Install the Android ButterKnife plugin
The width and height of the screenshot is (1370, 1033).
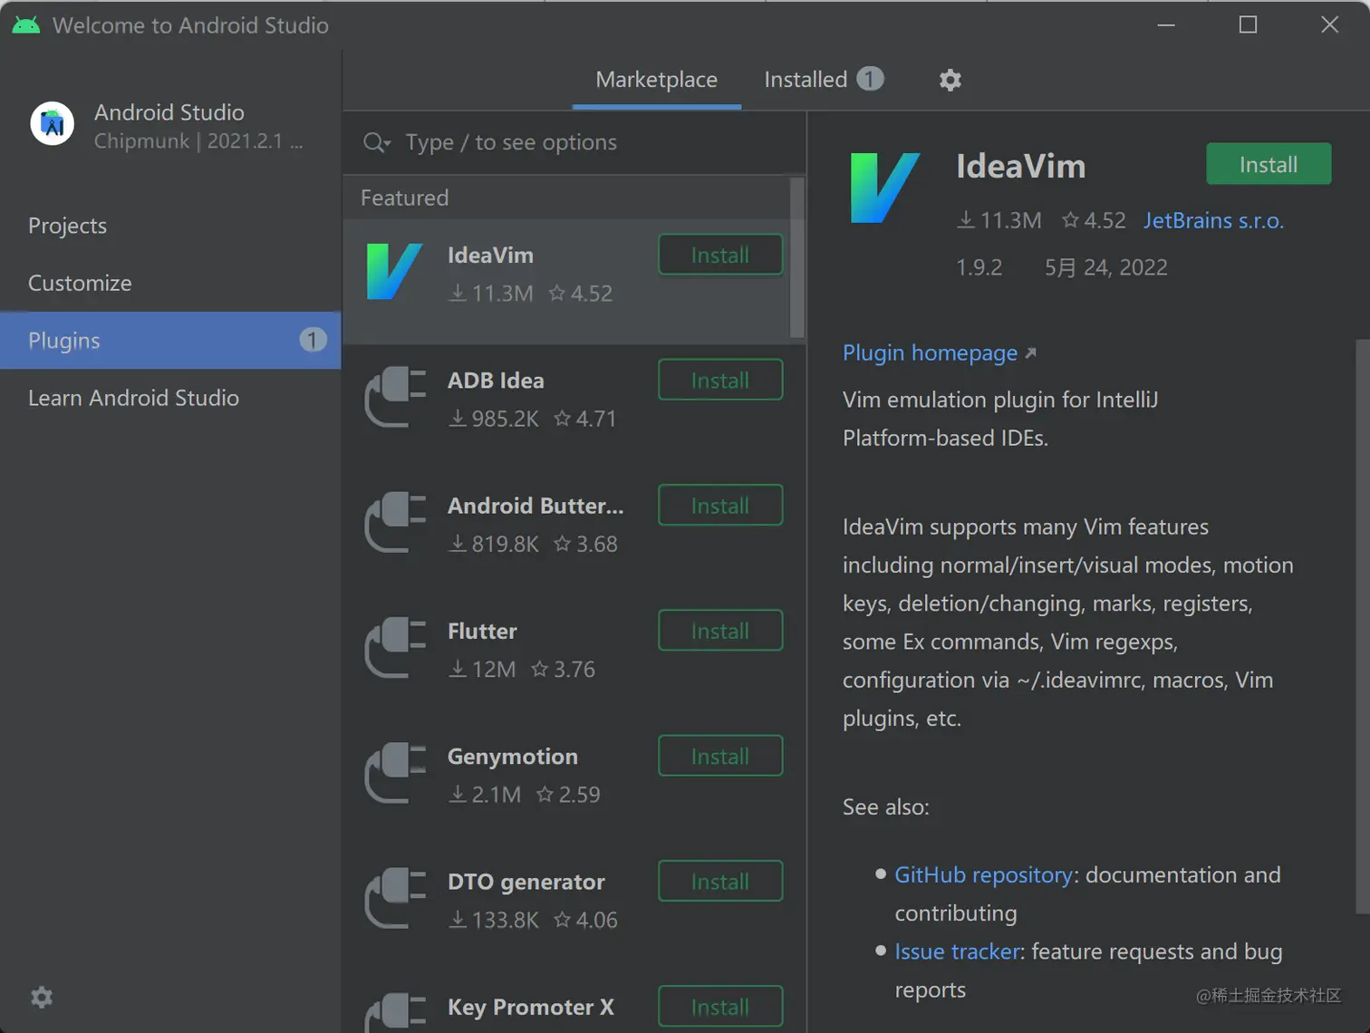(x=720, y=505)
